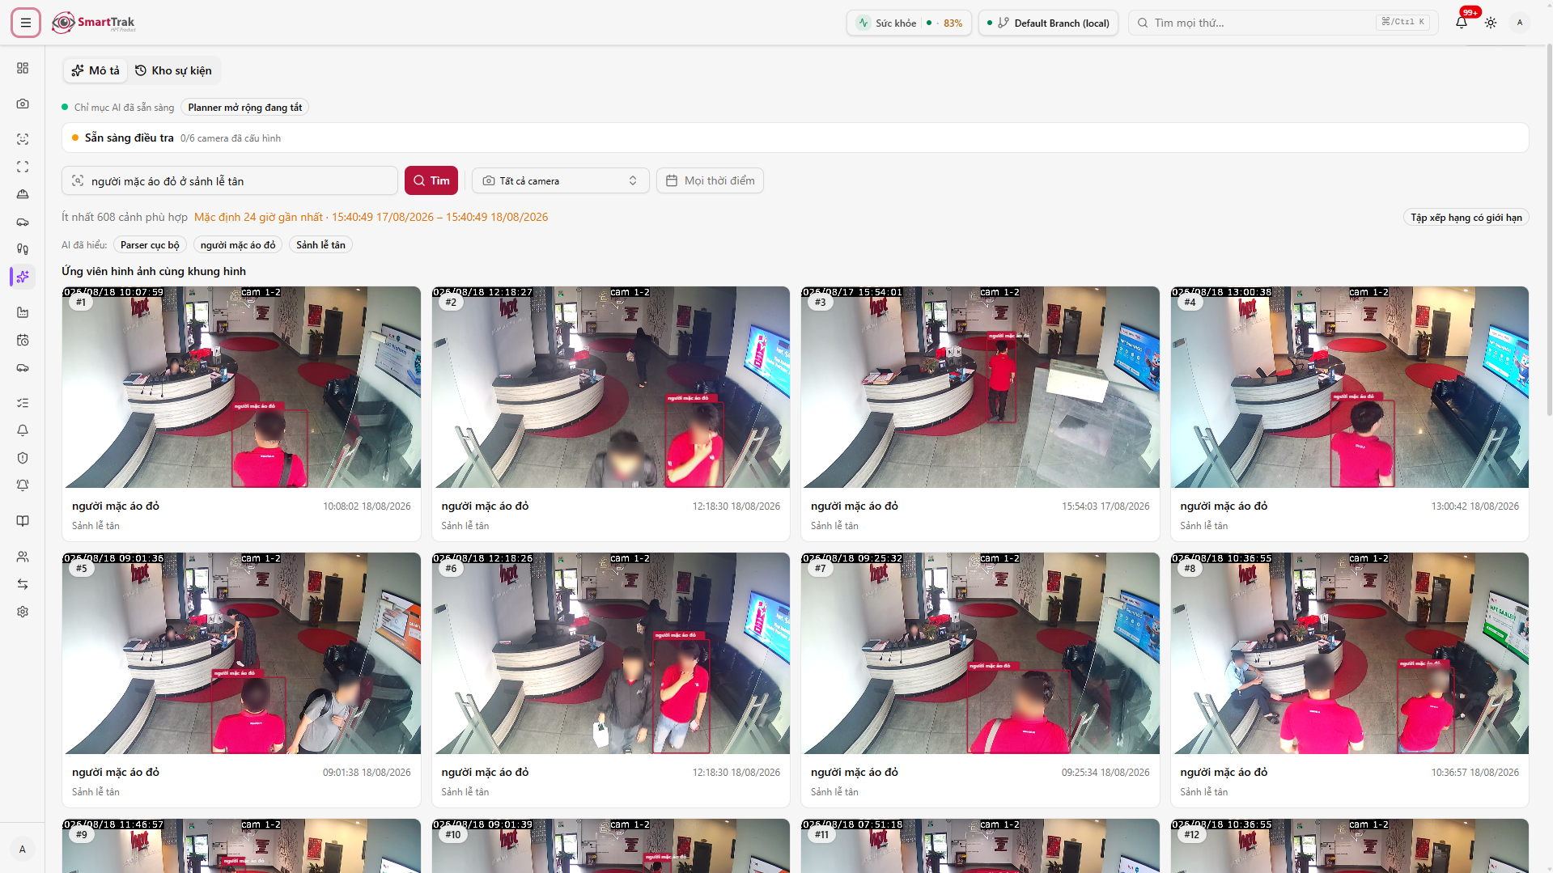Open the footprints tracking icon in sidebar
Screen dimensions: 1553x873
coord(23,249)
